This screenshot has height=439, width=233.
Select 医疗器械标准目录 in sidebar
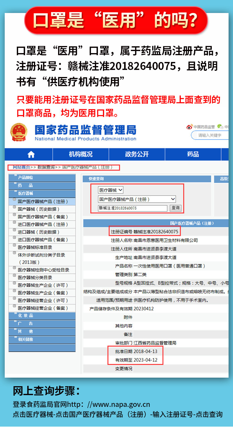35,248
